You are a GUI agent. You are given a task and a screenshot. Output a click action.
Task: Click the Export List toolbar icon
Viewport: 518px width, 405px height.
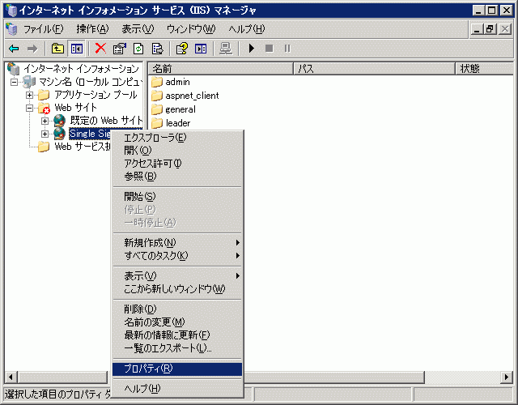coord(158,49)
